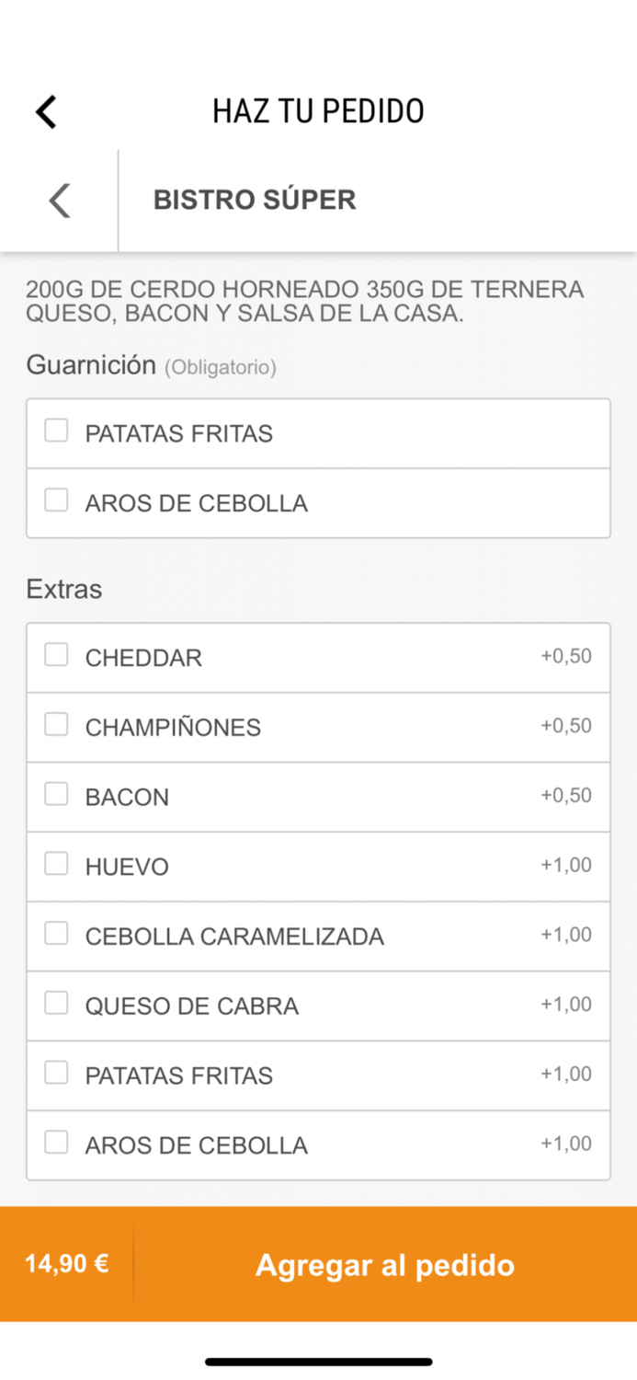This screenshot has height=1380, width=637.
Task: Enable the Champiñones extra checkbox
Action: (57, 725)
